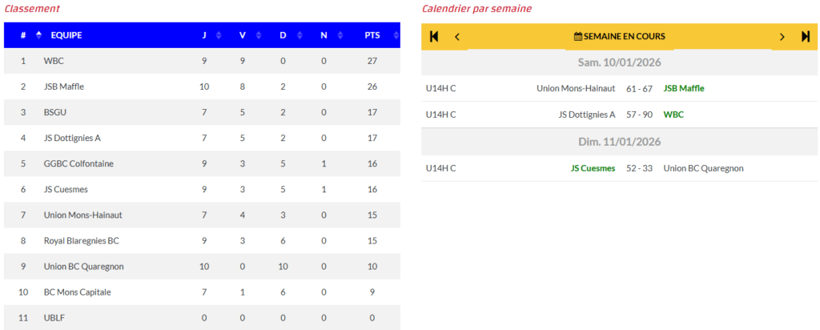820x330 pixels.
Task: Jump to the first week of the calendar
Action: 434,36
